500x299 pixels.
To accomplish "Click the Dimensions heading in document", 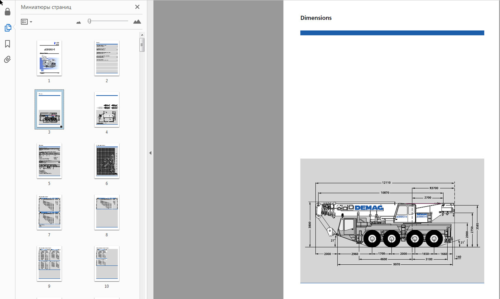I will pyautogui.click(x=316, y=18).
